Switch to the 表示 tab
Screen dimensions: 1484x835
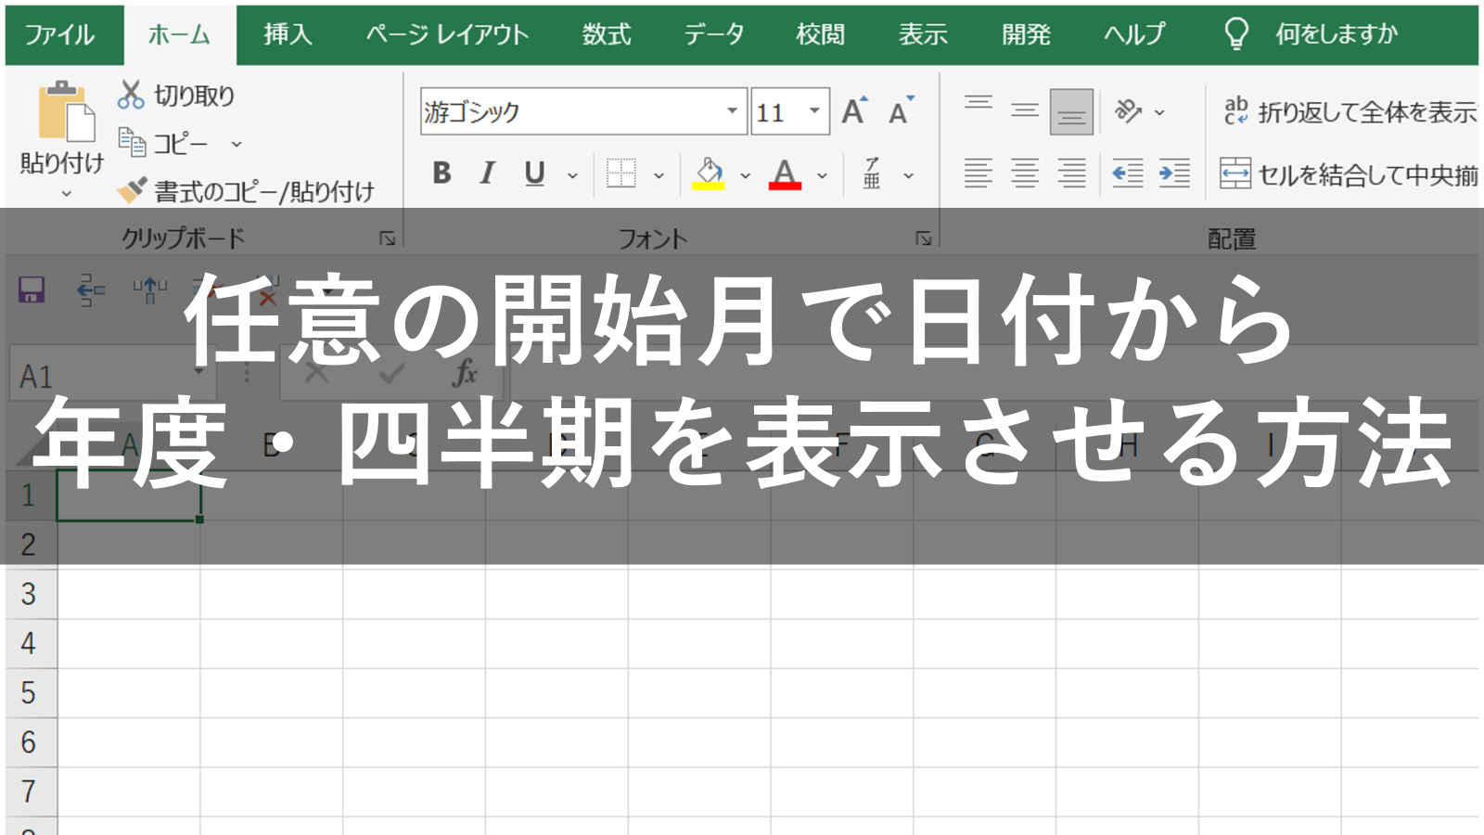tap(923, 35)
